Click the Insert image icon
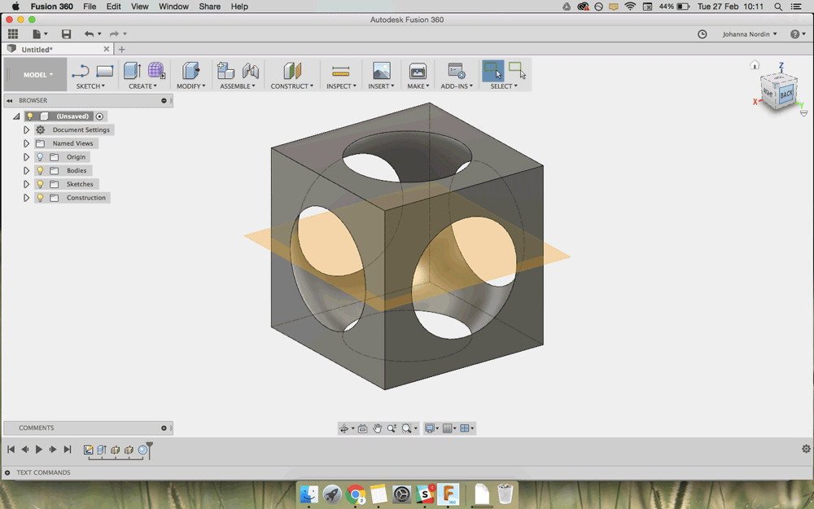The height and width of the screenshot is (509, 814). pos(381,71)
